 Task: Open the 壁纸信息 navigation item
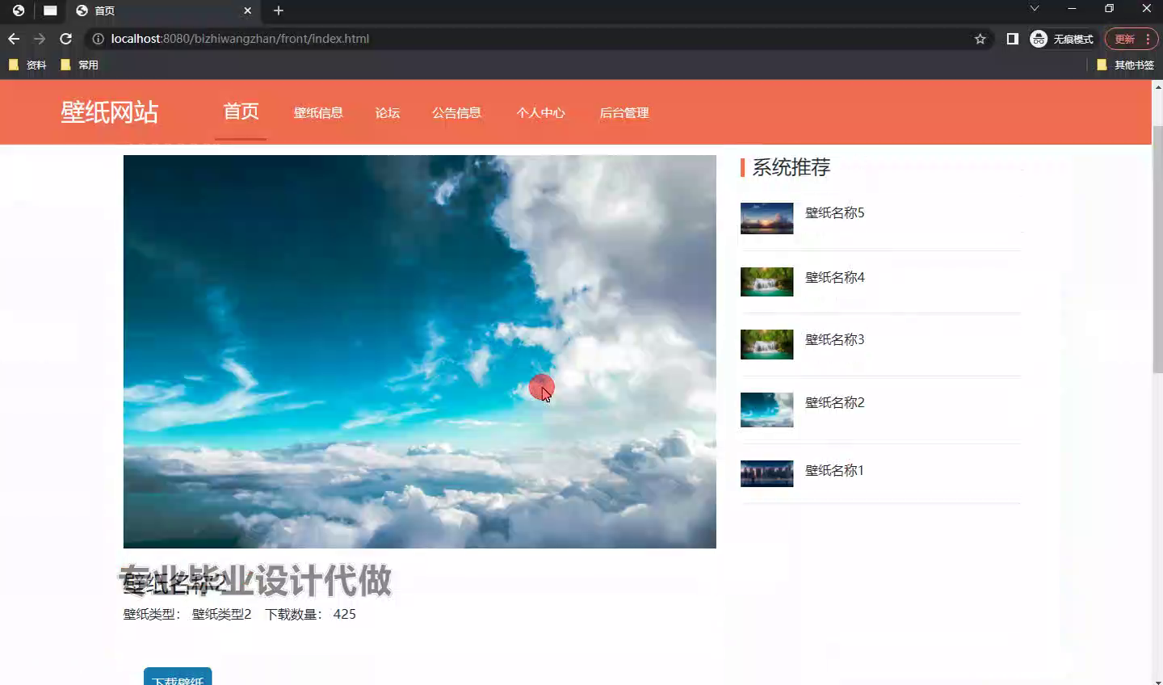click(318, 113)
